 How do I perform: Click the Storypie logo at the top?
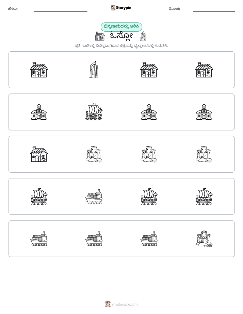[x=121, y=8]
